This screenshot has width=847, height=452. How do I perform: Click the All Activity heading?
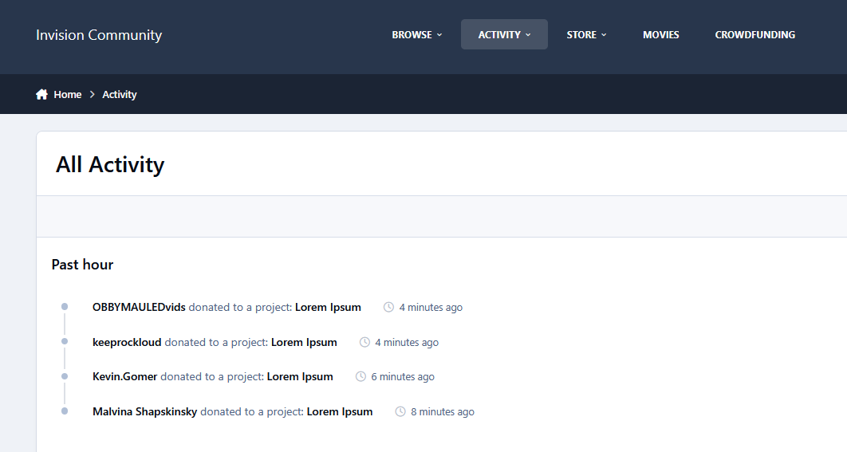point(109,165)
